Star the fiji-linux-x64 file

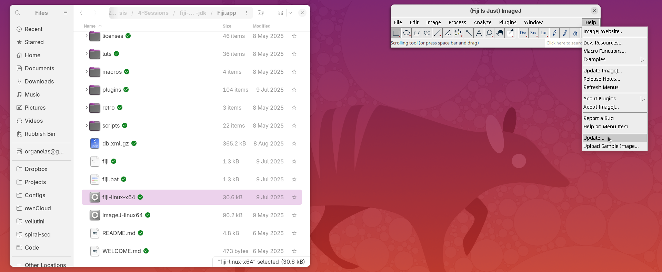pyautogui.click(x=294, y=197)
